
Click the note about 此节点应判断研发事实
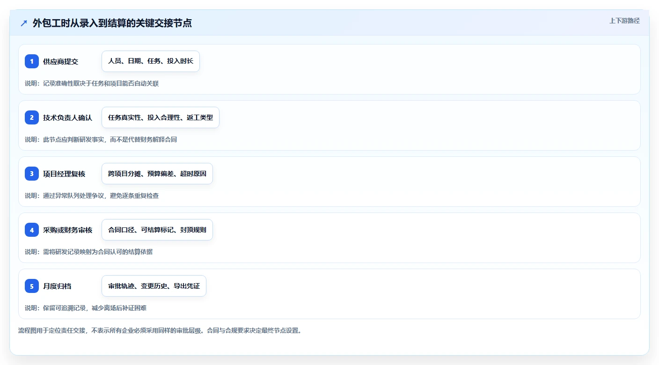coord(101,139)
